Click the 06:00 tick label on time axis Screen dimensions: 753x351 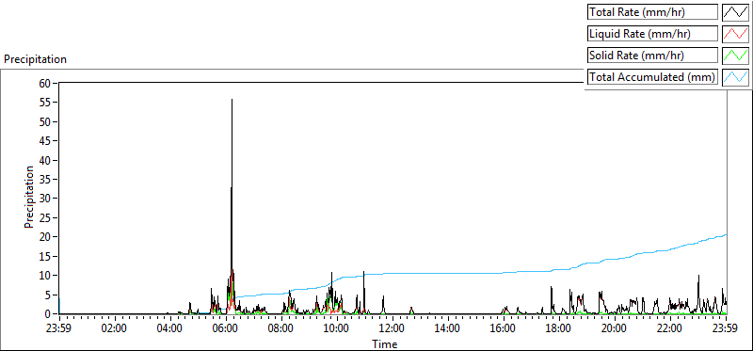(226, 329)
